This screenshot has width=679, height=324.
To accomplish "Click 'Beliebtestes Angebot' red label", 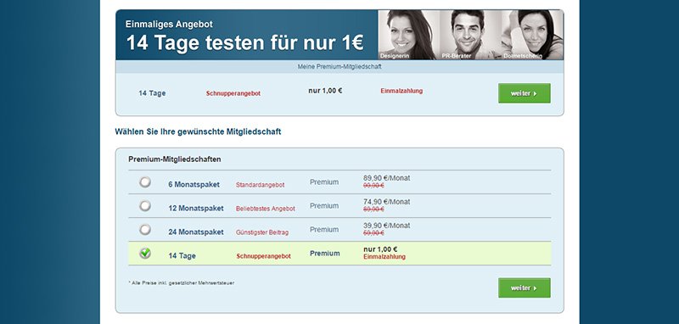I will coord(266,209).
